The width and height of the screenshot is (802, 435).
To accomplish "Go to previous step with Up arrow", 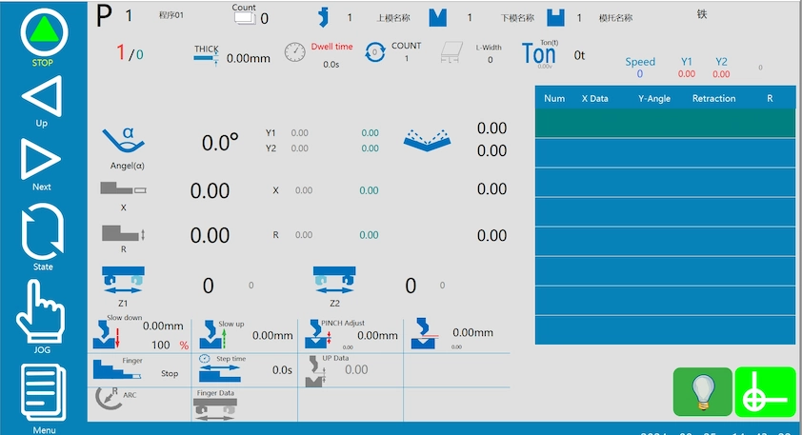I will click(42, 95).
